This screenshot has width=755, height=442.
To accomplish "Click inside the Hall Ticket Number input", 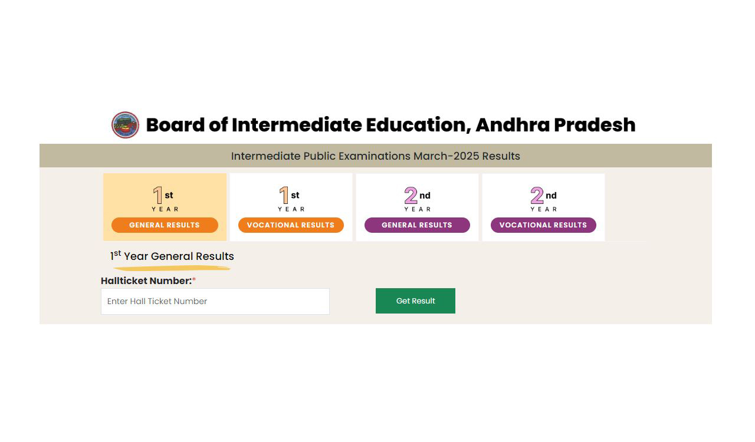I will point(215,301).
